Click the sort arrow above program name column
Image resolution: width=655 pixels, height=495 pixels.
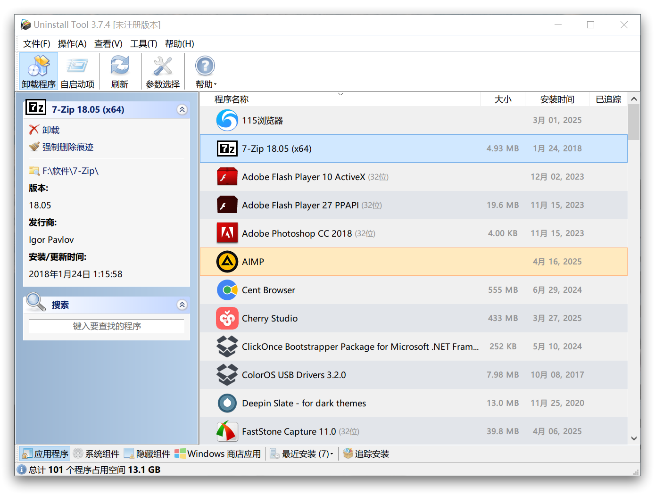(340, 94)
